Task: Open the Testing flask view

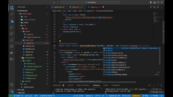Action: [12, 40]
